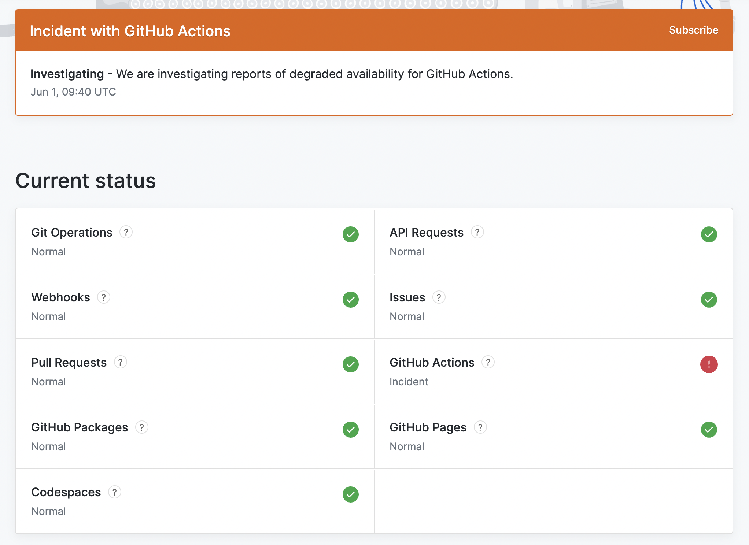Click the Issues help question mark
This screenshot has width=749, height=545.
click(439, 297)
